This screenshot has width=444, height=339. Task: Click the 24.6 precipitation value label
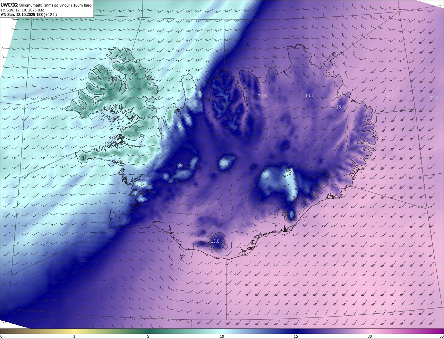(x=262, y=96)
